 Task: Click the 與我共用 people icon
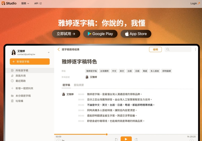12,76
